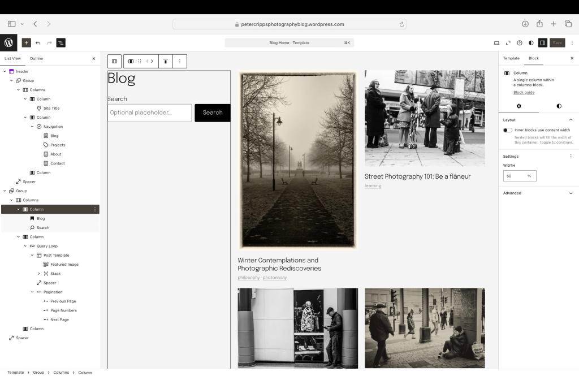Click the block inserter plus button
The width and height of the screenshot is (579, 376).
(27, 43)
